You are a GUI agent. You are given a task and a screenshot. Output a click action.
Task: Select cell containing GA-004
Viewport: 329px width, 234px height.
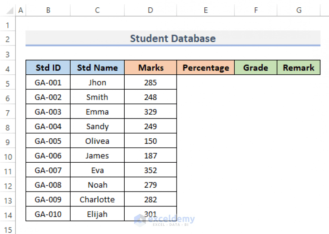[48, 126]
